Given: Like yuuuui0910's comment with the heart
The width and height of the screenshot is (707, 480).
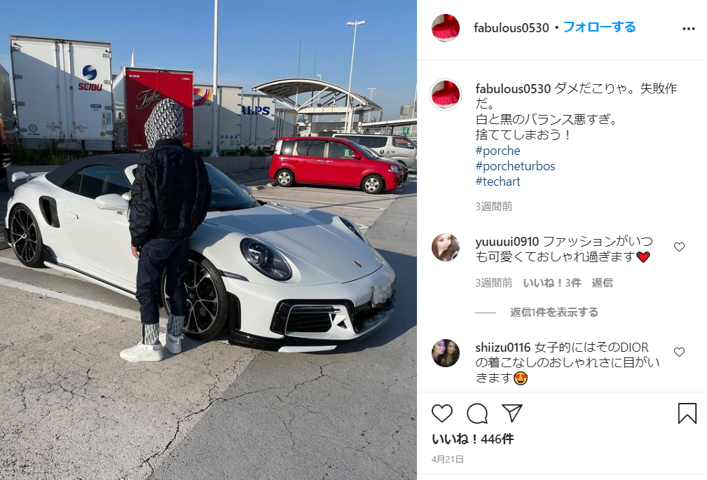Looking at the screenshot, I should tap(679, 247).
